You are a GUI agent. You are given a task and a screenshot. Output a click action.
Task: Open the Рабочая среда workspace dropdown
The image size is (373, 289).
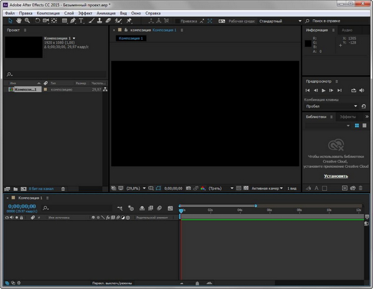280,21
